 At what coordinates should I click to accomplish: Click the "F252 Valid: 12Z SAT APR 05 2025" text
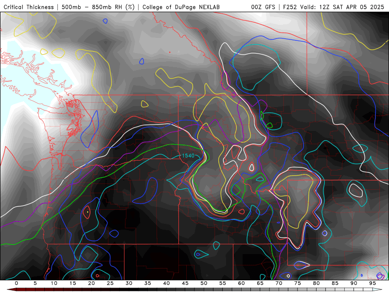pos(334,7)
